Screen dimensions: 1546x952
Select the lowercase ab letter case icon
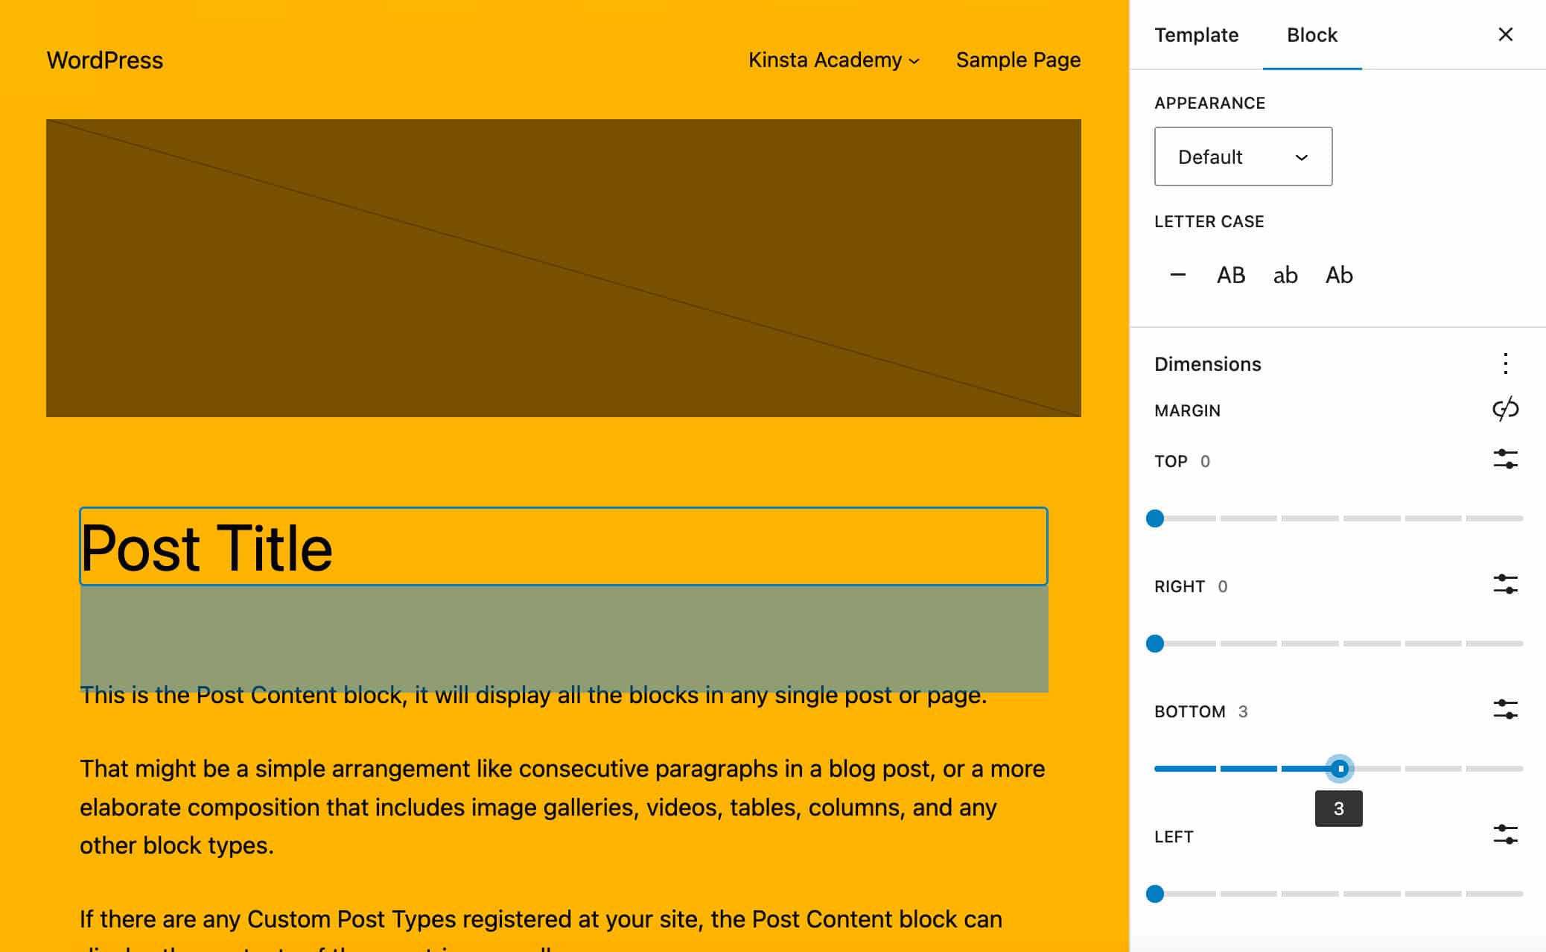pos(1285,275)
